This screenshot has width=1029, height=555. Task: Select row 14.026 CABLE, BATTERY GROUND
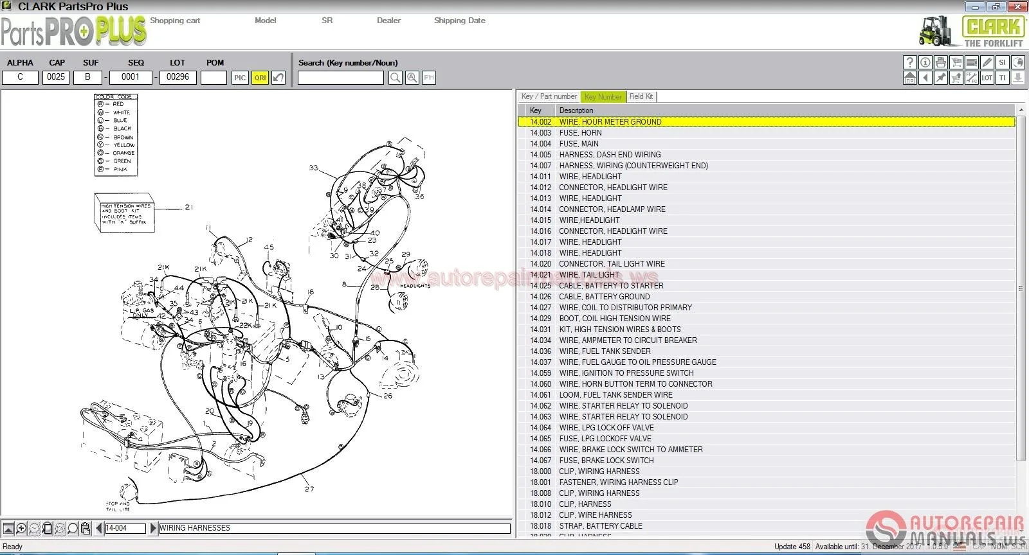tap(767, 297)
